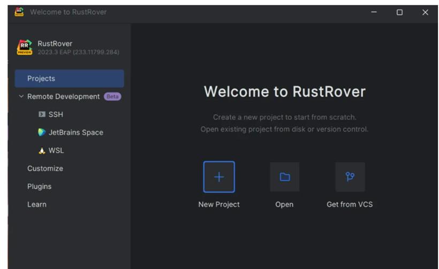Screen dimensions: 439x269
Task: Click the Open label
Action: [284, 204]
